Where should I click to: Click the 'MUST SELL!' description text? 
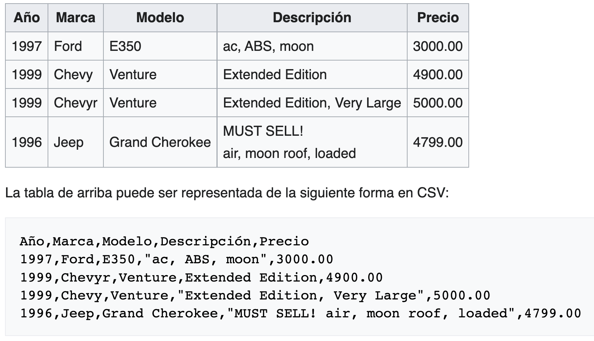(x=263, y=131)
